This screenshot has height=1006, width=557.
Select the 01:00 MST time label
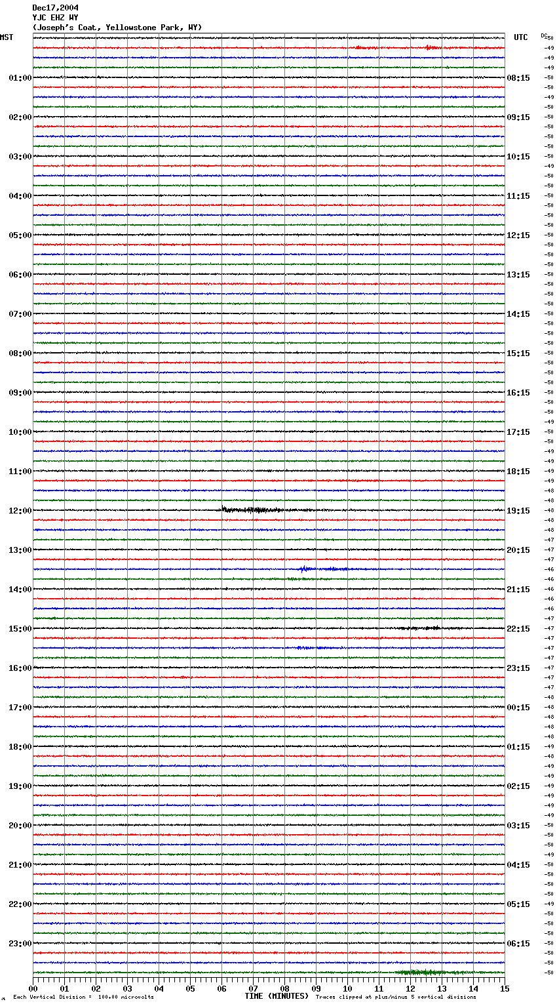pyautogui.click(x=20, y=78)
